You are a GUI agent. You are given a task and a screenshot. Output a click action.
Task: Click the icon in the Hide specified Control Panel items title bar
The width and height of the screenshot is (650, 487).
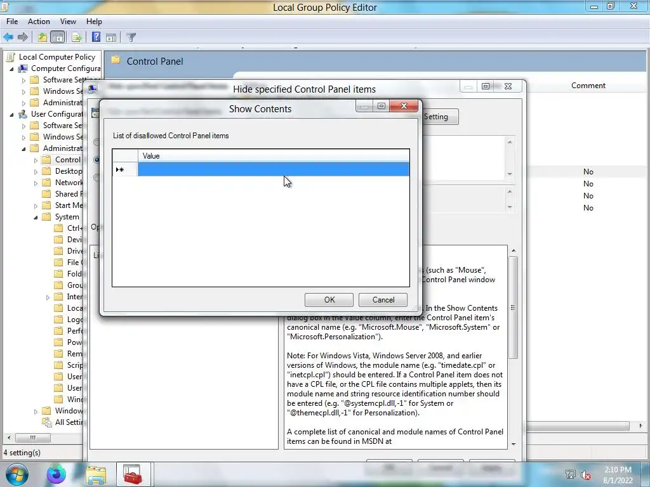(93, 89)
